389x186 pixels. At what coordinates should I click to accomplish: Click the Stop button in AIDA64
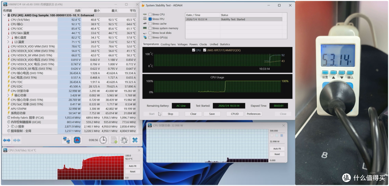click(x=170, y=114)
